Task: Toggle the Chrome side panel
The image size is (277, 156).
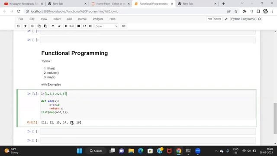Action: coord(258,11)
